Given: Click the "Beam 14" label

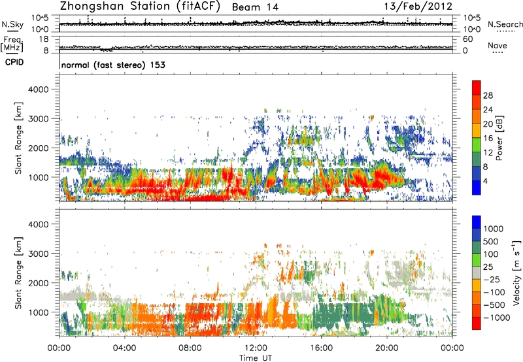Looking at the screenshot, I should 255,7.
